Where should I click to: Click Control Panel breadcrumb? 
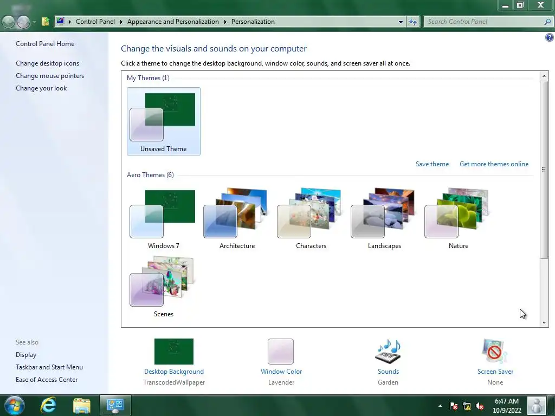[x=95, y=22]
